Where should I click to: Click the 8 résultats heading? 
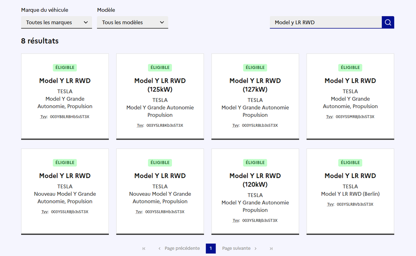pos(40,41)
